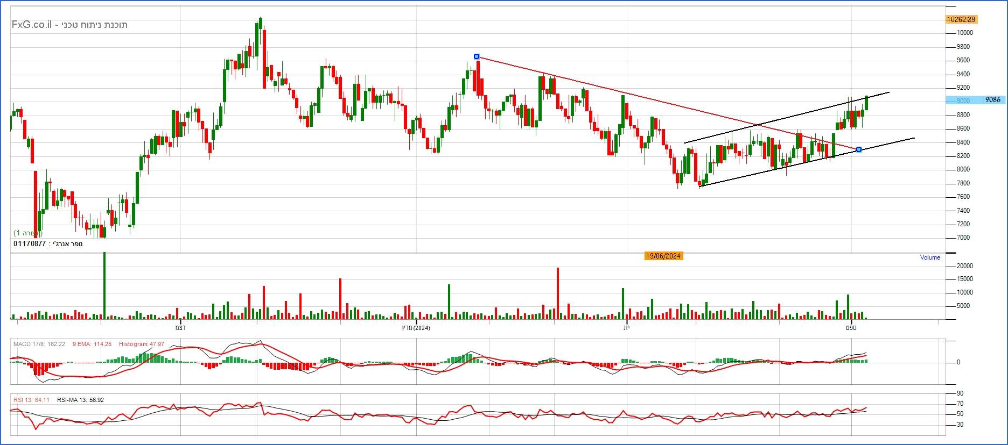Grab the blue end handle of the red trendline
The image size is (1008, 445).
tap(859, 149)
